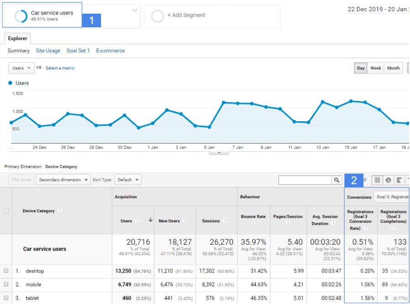Click tablet conversion rate 1.56%
Screen dimensions: 410x304
(367, 298)
